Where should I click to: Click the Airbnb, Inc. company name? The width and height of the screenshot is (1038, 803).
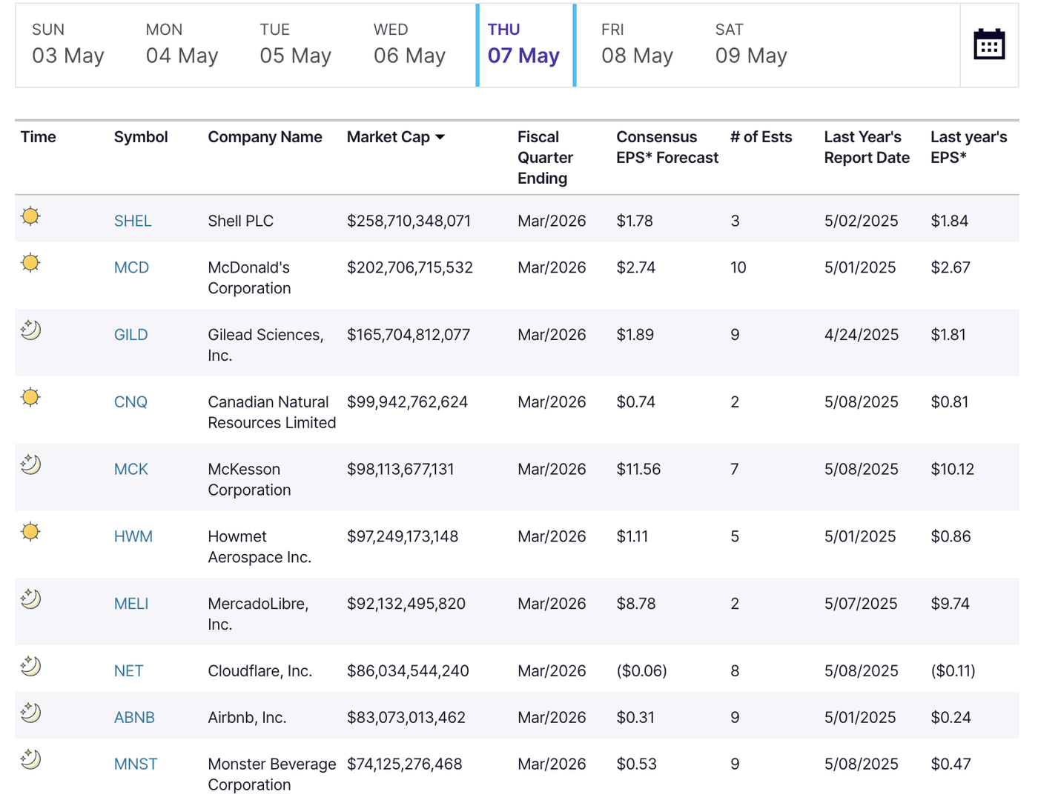point(247,718)
